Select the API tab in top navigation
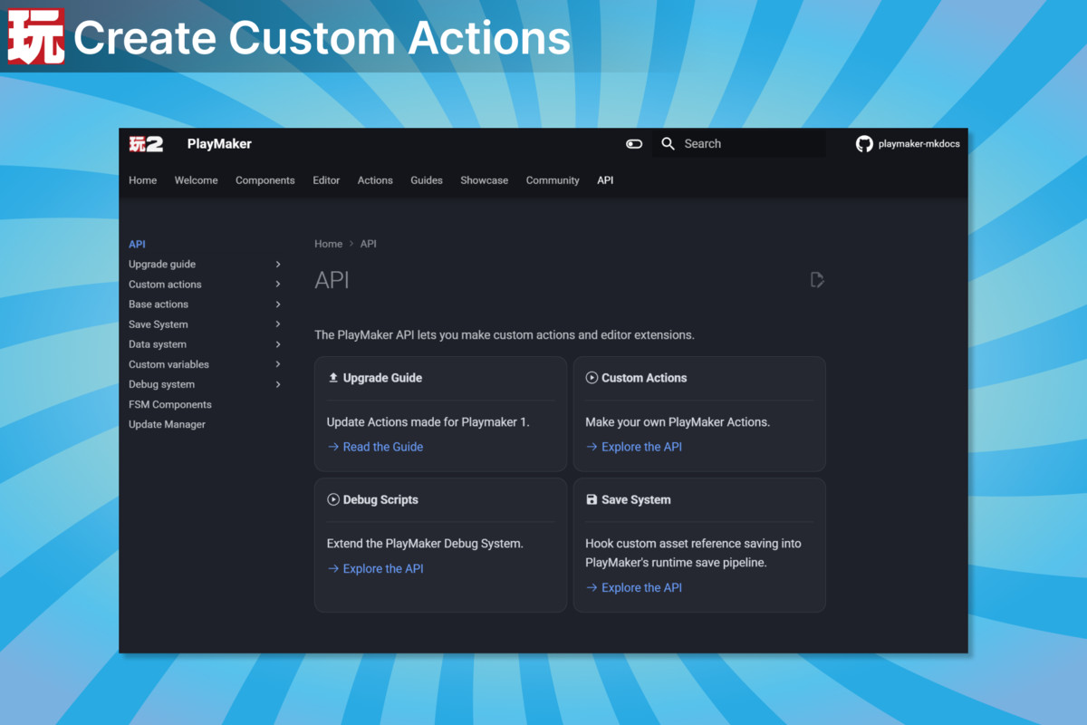Screen dimensions: 1087x725 [605, 180]
